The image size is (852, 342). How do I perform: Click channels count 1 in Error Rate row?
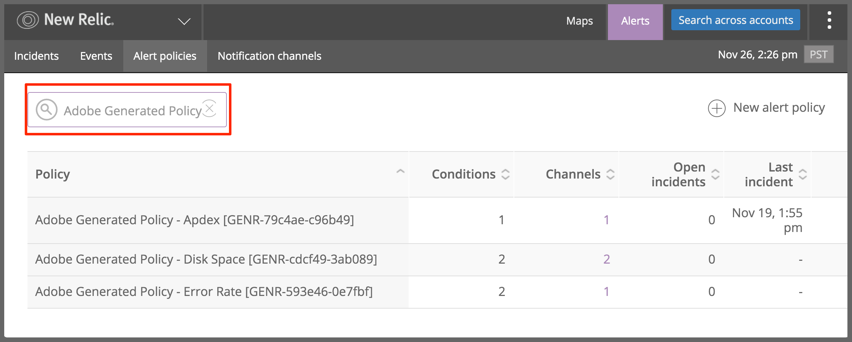coord(606,292)
